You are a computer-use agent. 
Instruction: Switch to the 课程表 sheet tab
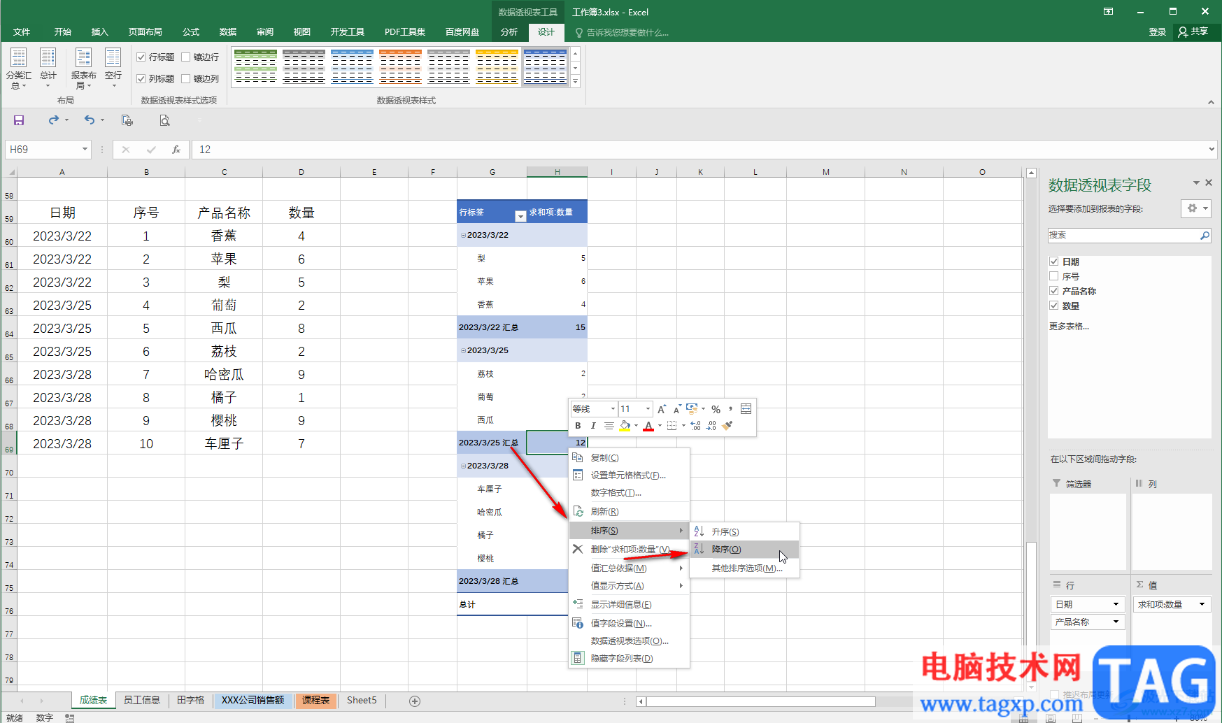point(315,700)
